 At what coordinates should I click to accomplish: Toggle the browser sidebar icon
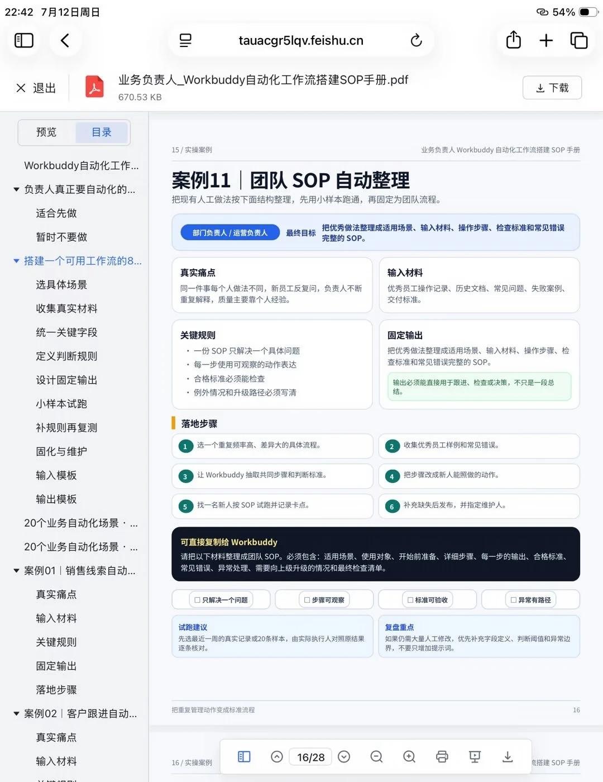click(24, 40)
